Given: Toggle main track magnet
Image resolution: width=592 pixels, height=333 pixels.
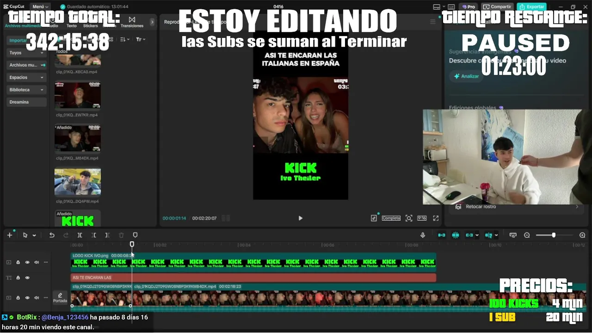Looking at the screenshot, I should [x=442, y=235].
